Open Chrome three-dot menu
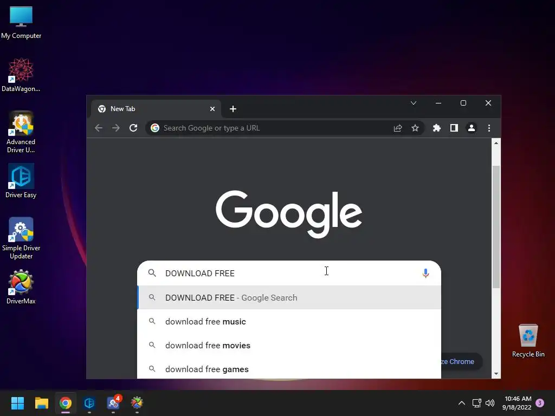The image size is (555, 416). tap(489, 128)
